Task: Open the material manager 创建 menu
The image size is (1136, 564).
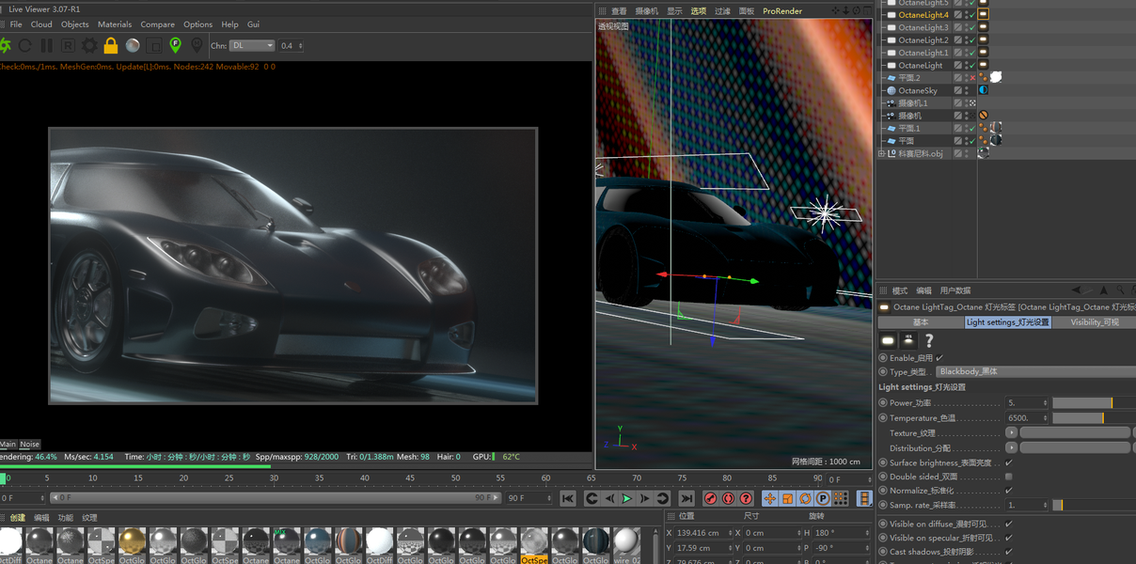Action: 18,518
